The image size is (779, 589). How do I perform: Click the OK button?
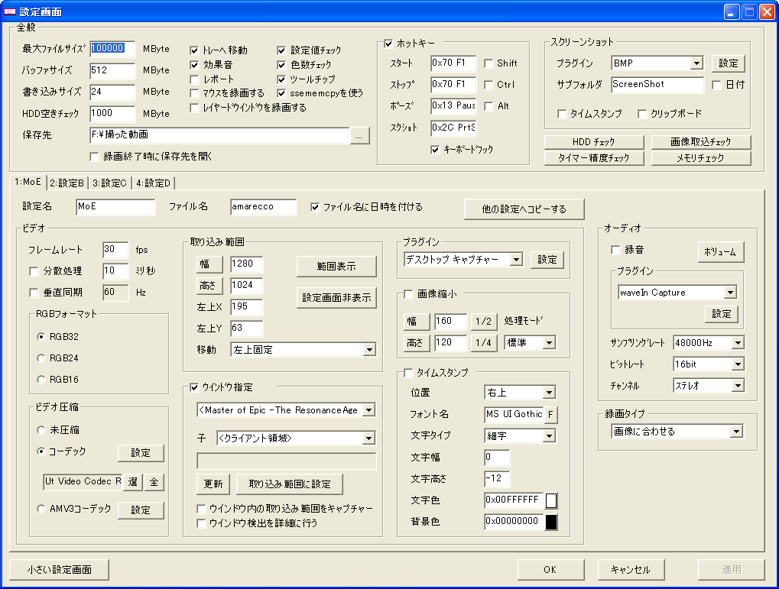550,570
